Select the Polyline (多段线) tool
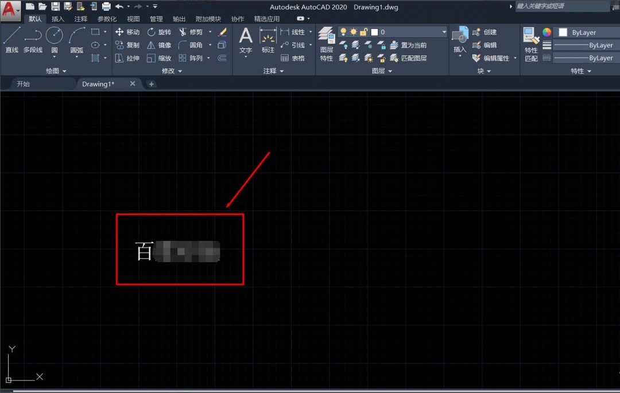Image resolution: width=620 pixels, height=393 pixels. [x=32, y=39]
